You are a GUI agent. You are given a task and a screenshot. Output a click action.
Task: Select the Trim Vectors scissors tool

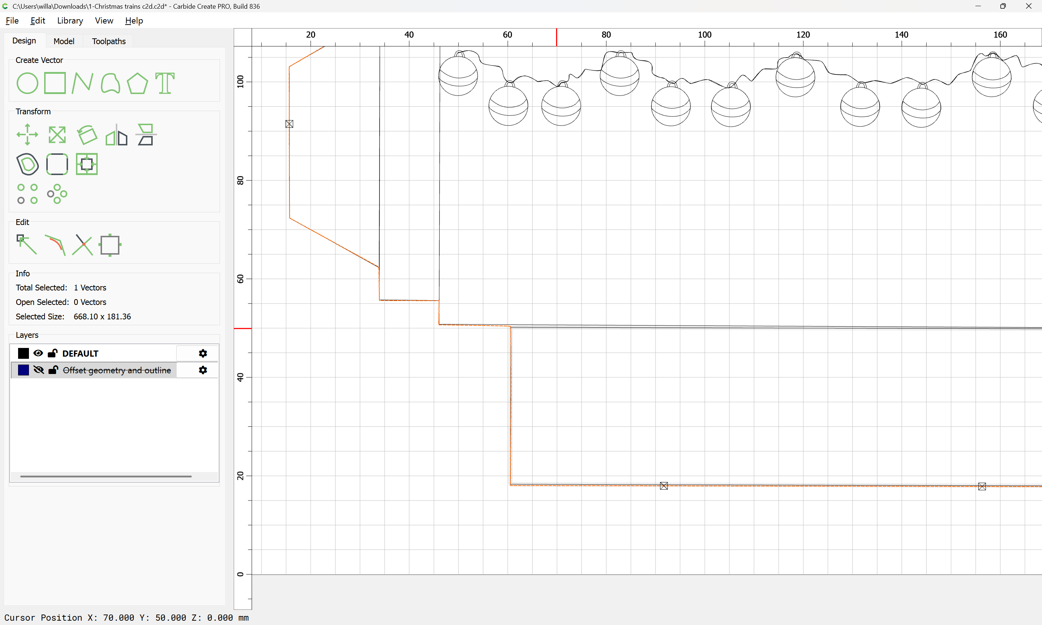click(82, 245)
